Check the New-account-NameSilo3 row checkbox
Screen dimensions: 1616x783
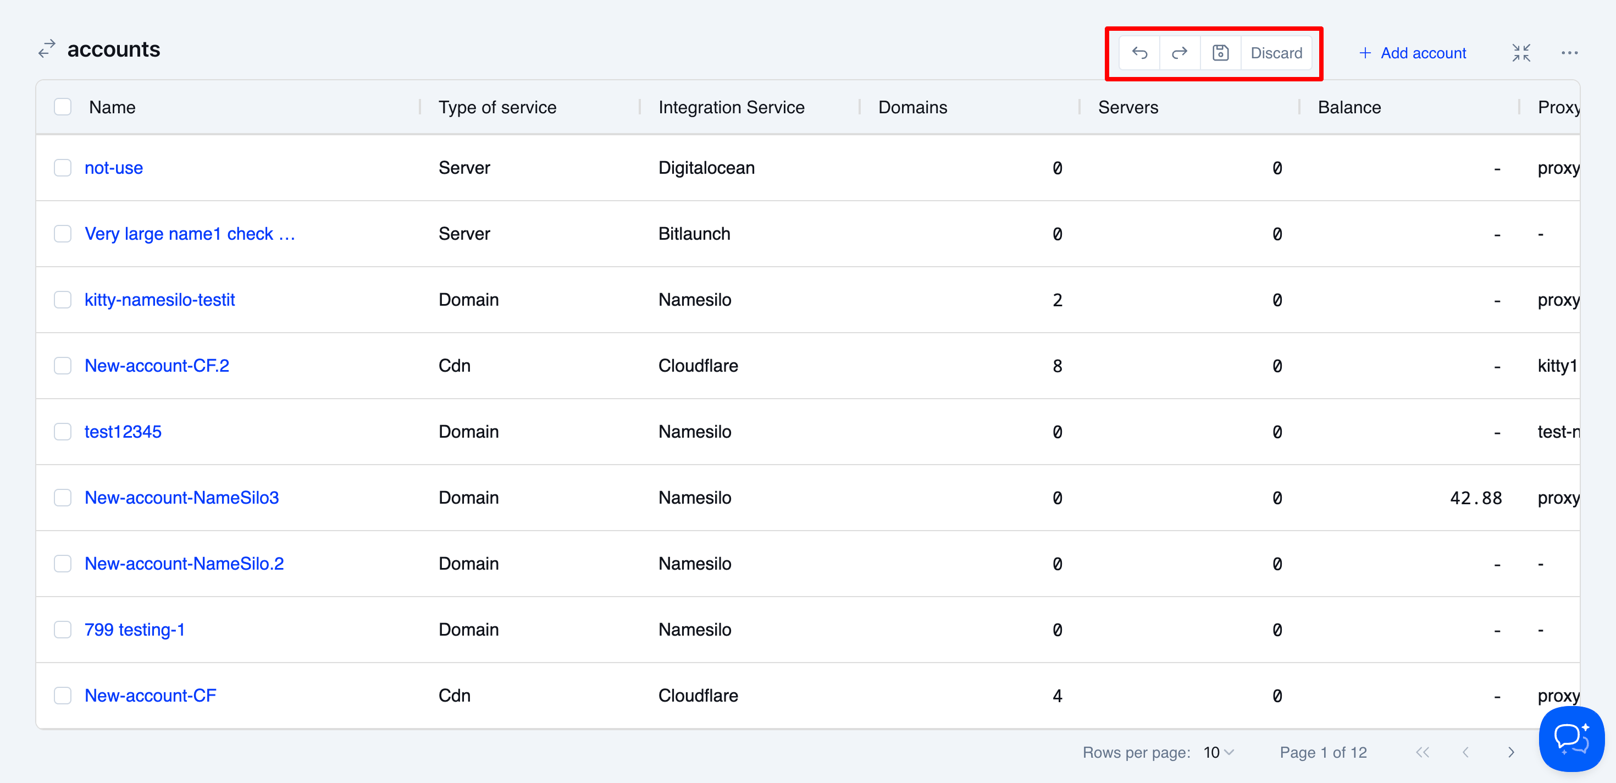click(x=63, y=498)
